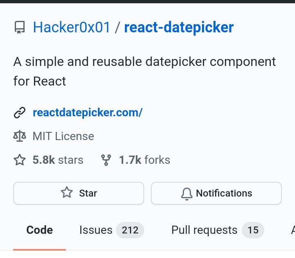Click the star icon beside 5.8k stars
The width and height of the screenshot is (295, 258).
(x=20, y=160)
